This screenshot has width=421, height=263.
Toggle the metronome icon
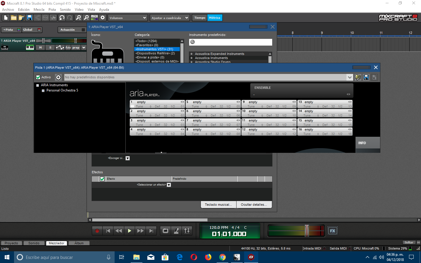pyautogui.click(x=176, y=231)
